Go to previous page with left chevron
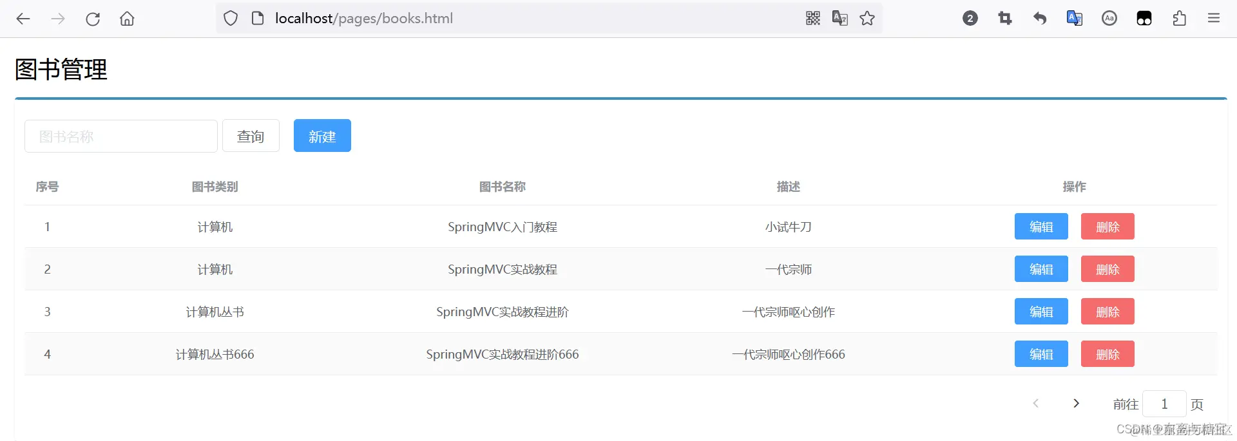 tap(1036, 404)
